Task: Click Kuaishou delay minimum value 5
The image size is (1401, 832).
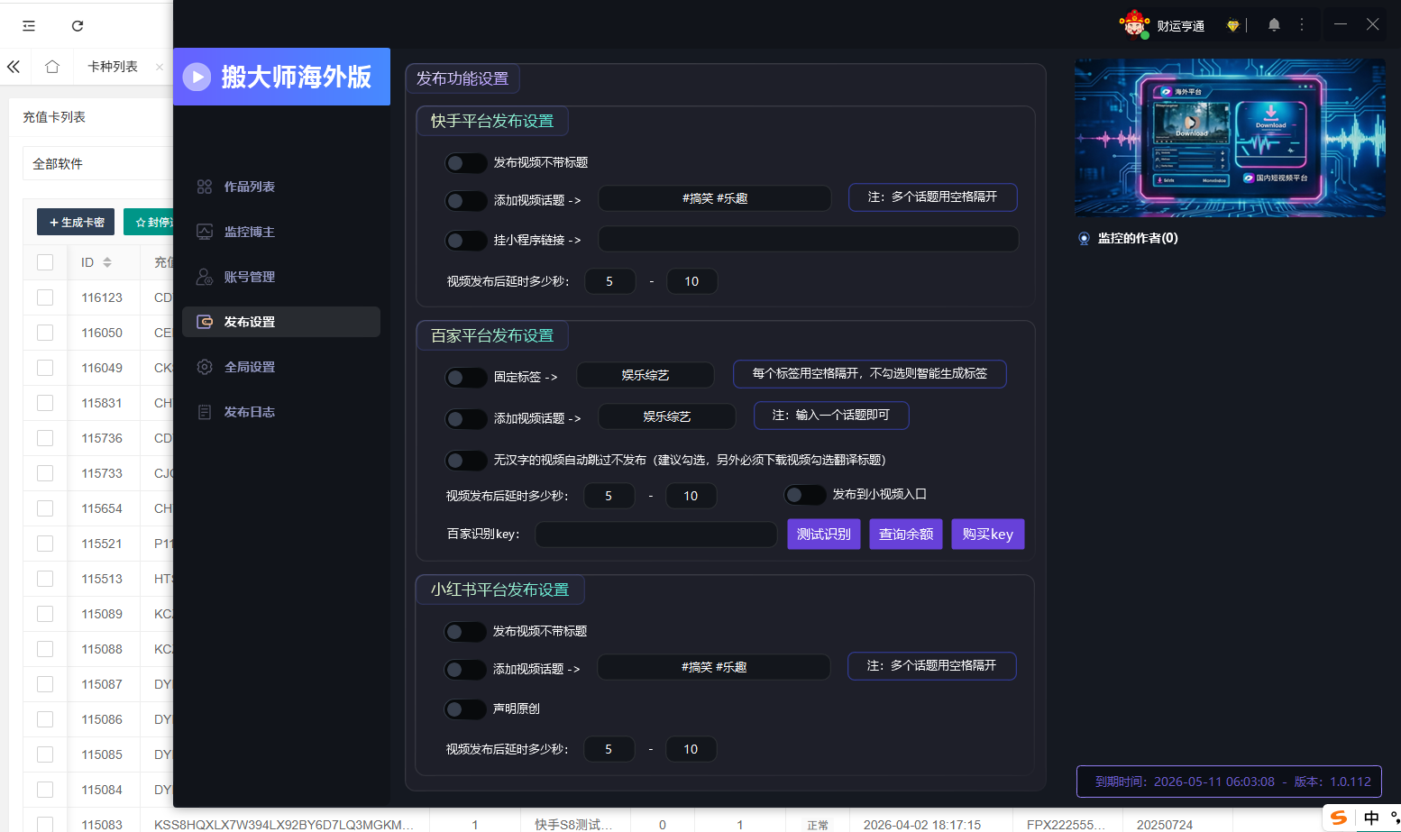Action: [x=610, y=281]
